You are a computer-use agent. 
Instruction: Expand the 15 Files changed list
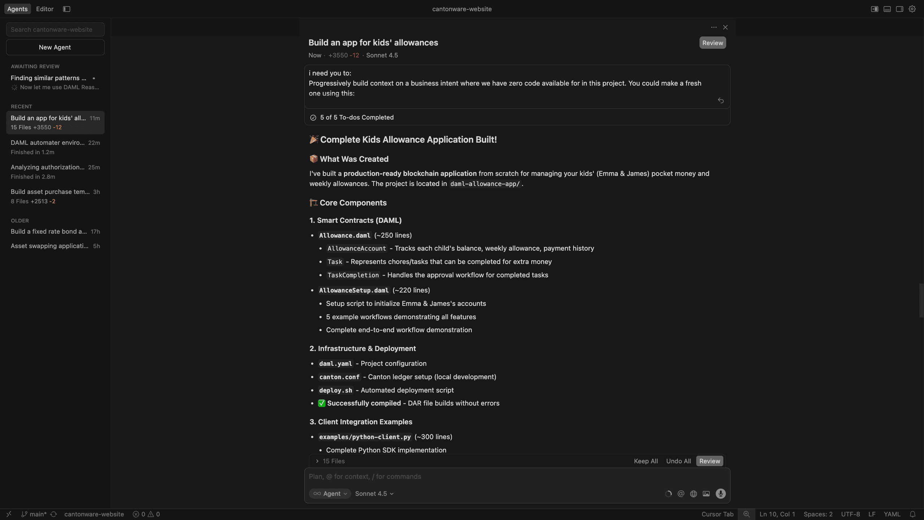(x=330, y=461)
